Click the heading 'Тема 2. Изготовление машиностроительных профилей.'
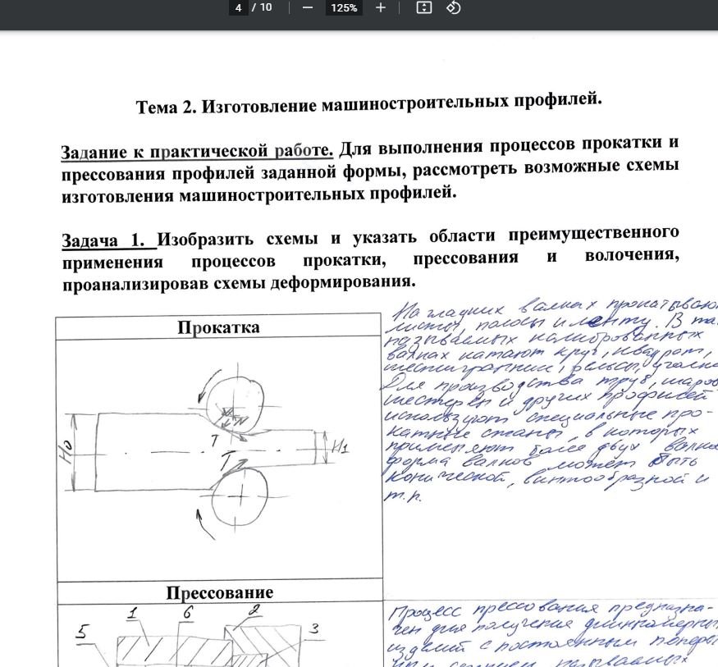The image size is (718, 667). click(x=369, y=103)
